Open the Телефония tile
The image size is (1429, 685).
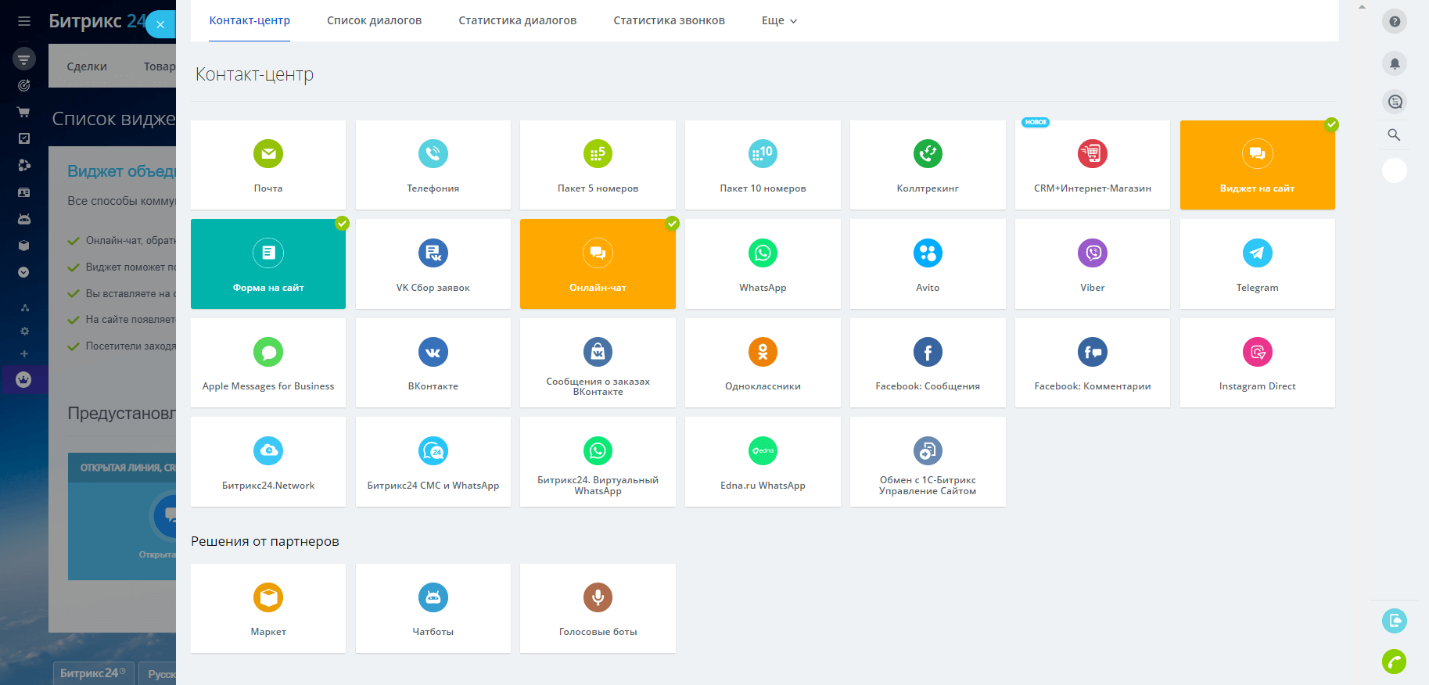pos(433,165)
